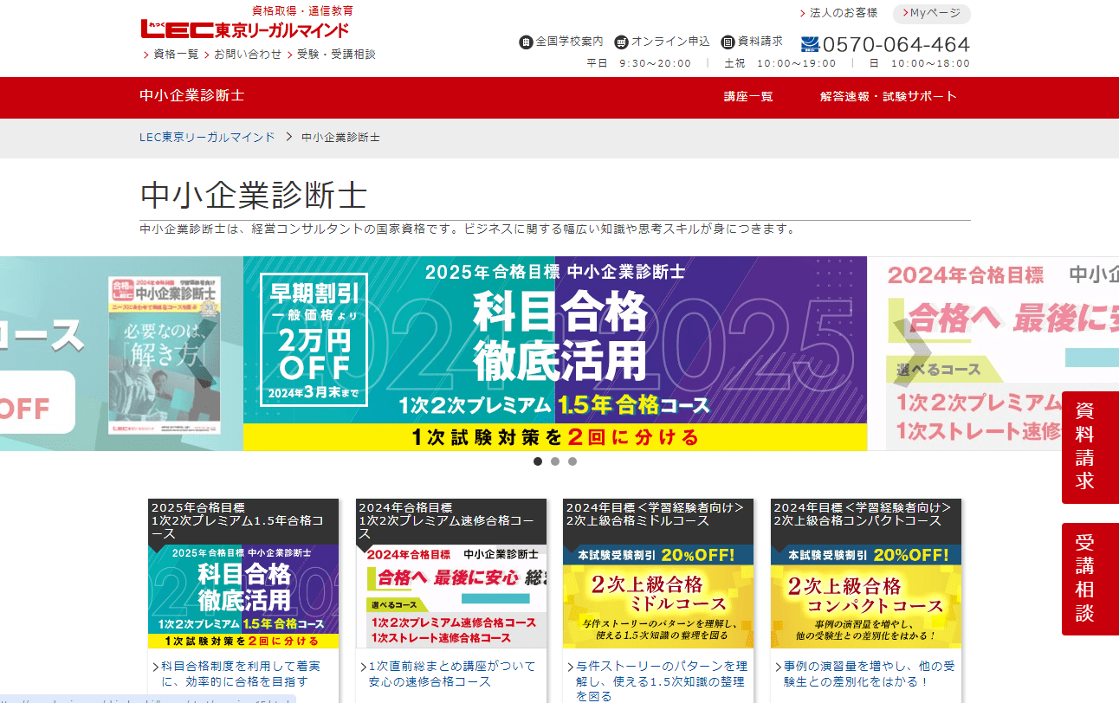Open オンライン申込 link text
Image resolution: width=1119 pixels, height=703 pixels.
coord(670,42)
